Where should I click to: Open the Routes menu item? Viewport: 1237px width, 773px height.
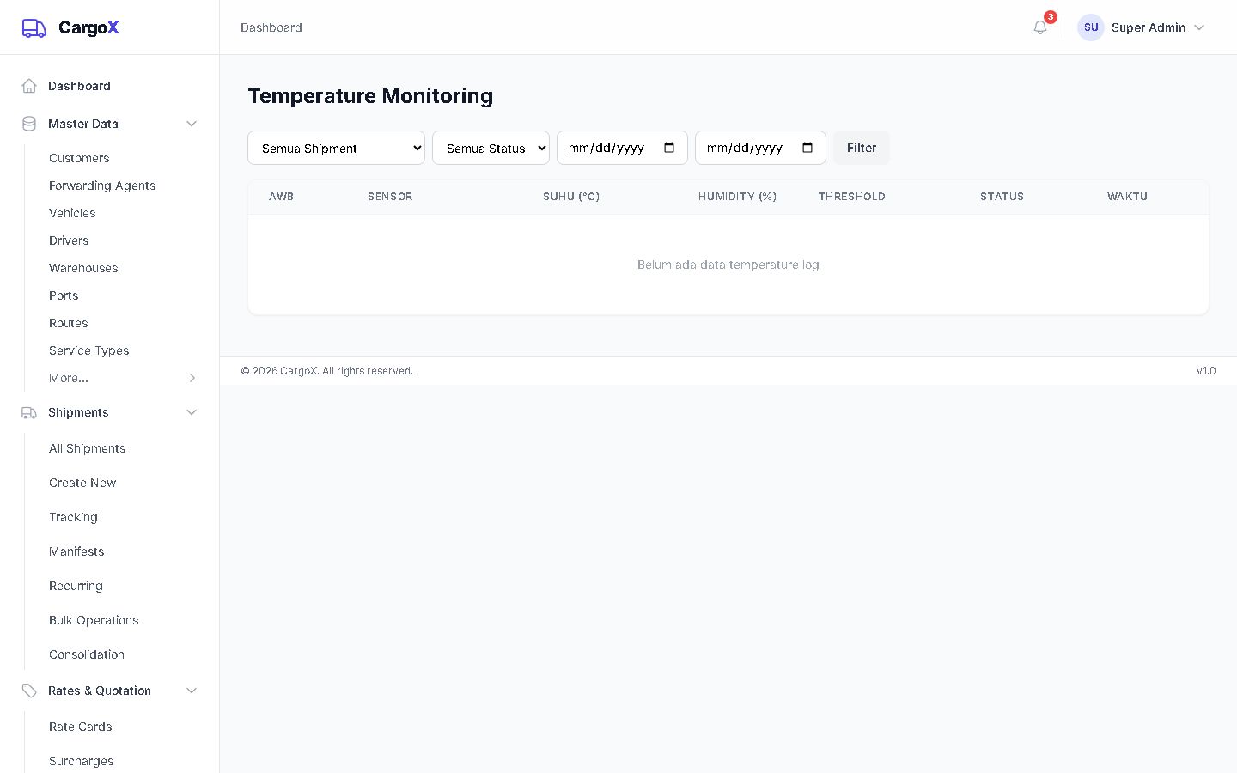tap(69, 323)
